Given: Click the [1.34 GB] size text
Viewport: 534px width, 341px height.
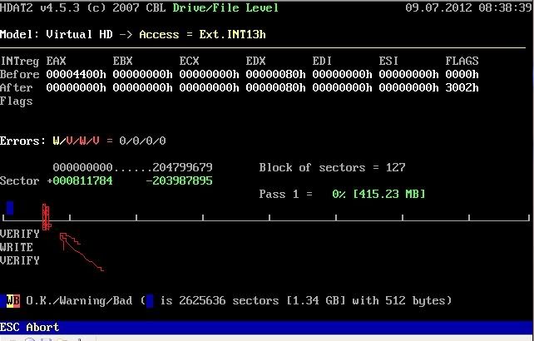Looking at the screenshot, I should point(315,301).
